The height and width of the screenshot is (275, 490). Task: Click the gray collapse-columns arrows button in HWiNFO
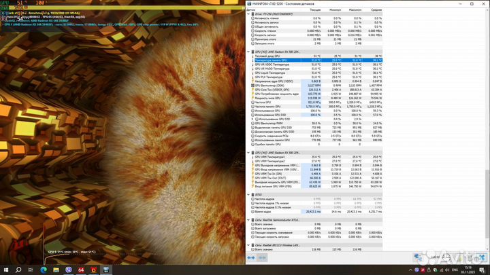tap(262, 258)
